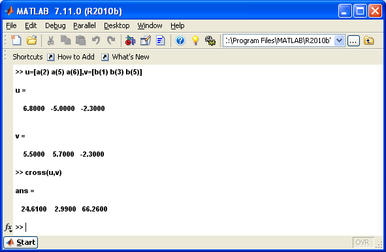This screenshot has width=386, height=252.
Task: Click result 24.6100 in ans
Action: click(34, 209)
